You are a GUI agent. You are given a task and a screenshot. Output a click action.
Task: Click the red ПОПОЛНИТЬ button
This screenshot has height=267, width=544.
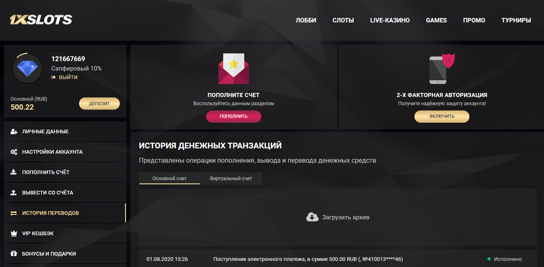233,116
